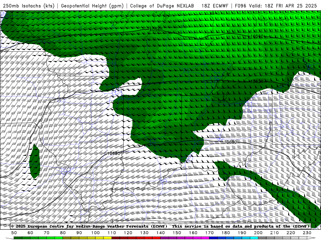Click the "College of DuPage NEXLAB" header text
The width and height of the screenshot is (321, 240).
162,6
